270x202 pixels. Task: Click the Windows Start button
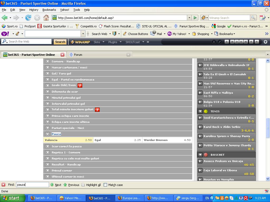tap(12, 198)
